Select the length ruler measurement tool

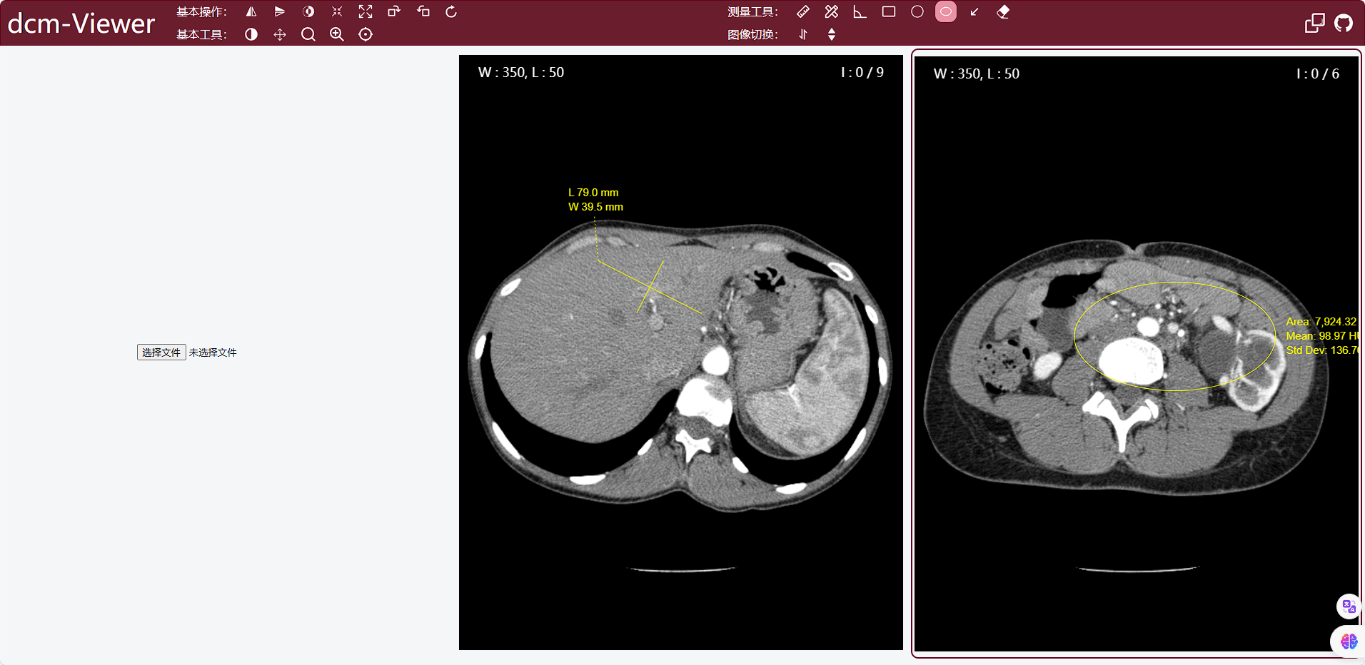click(x=803, y=11)
